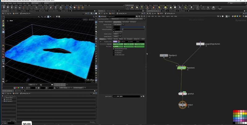Switch to the Volume Motion tab

pos(117,22)
